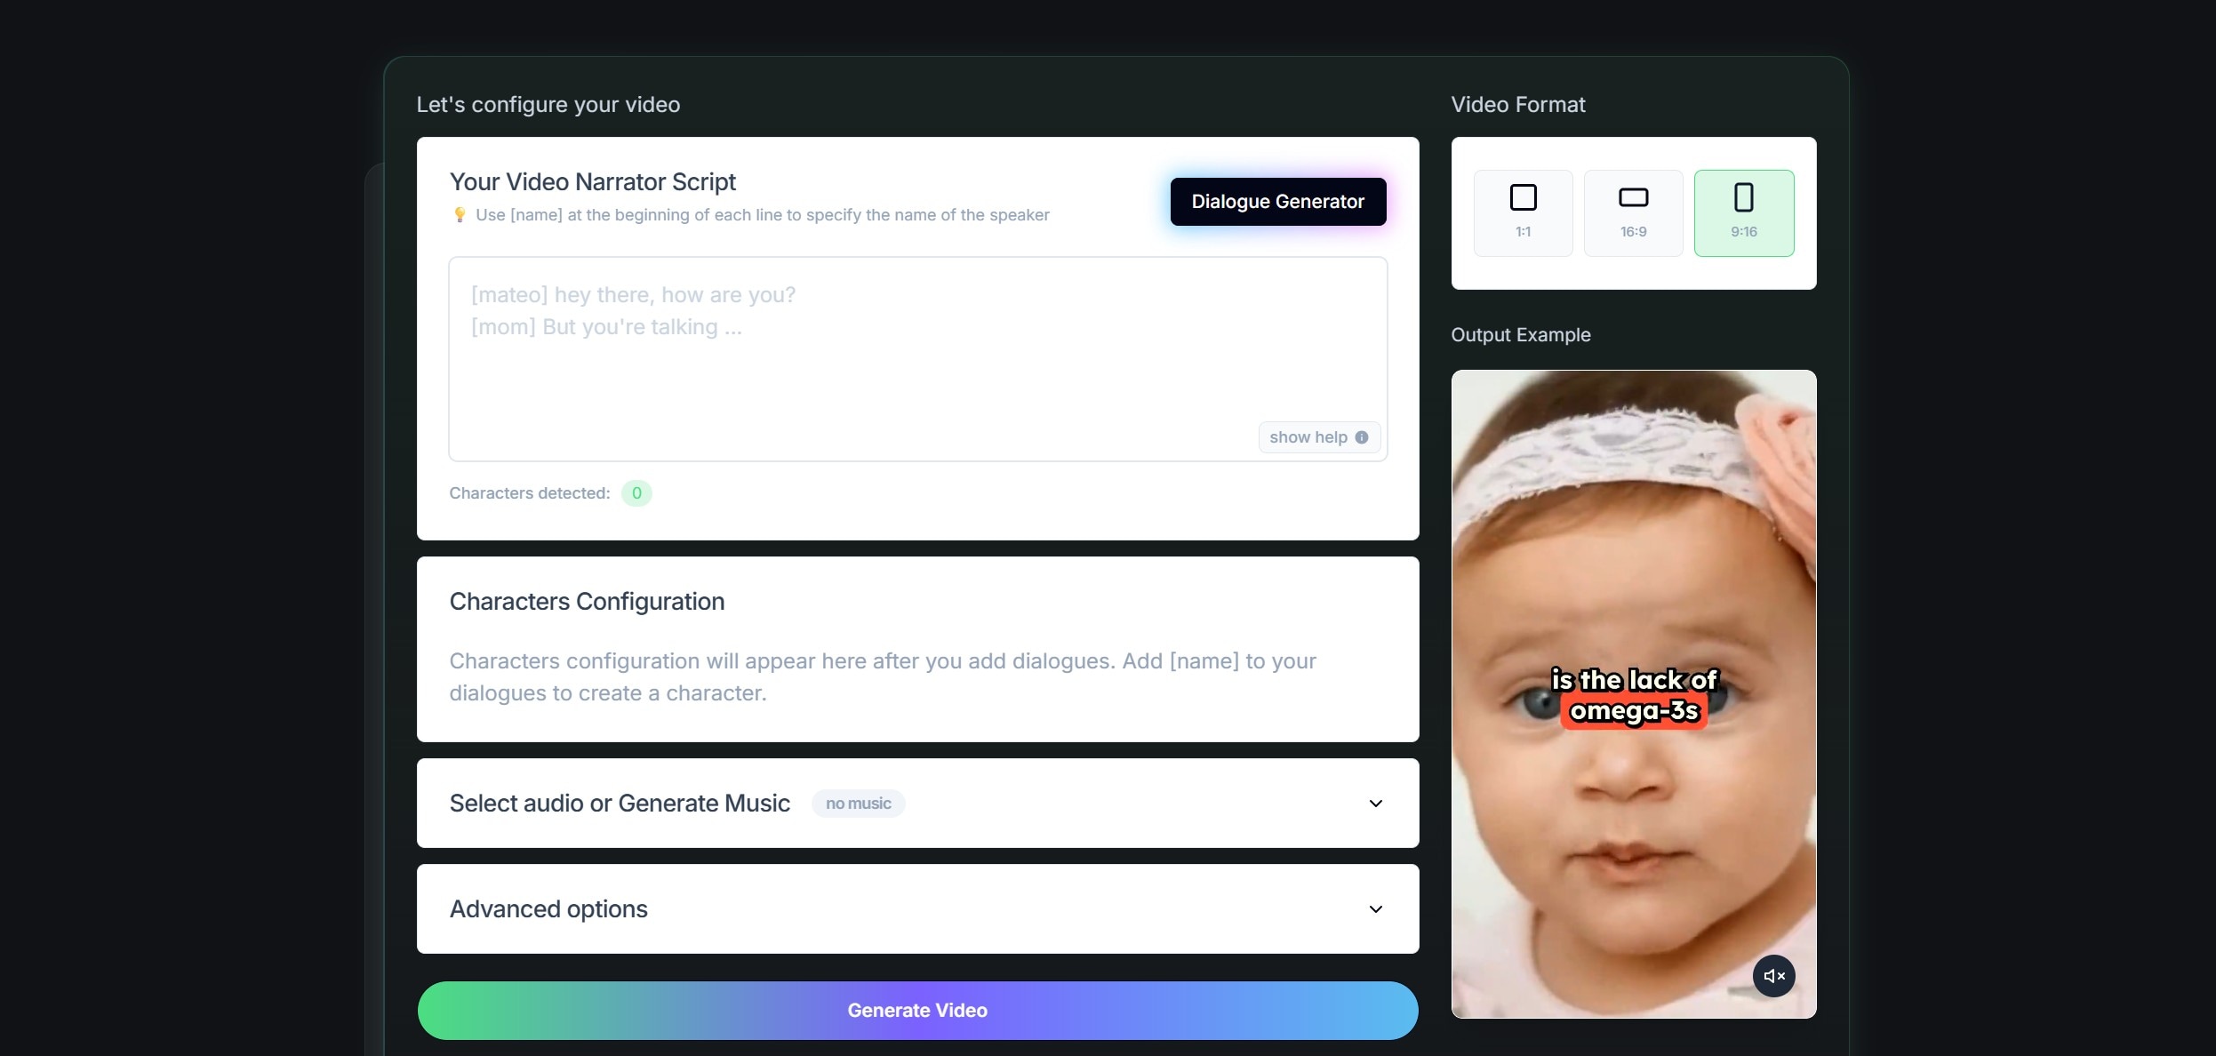Click the Output Example label

(x=1521, y=335)
